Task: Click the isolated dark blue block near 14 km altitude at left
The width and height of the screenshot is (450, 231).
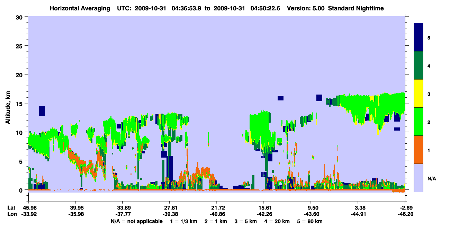Action: [x=42, y=111]
